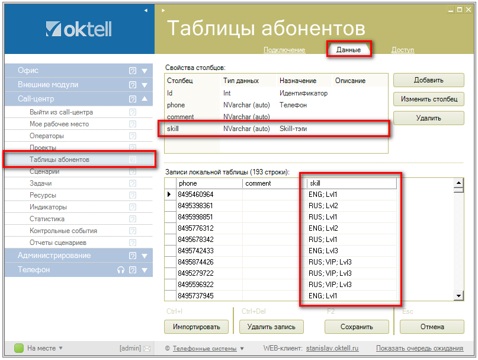Switch to the Подключение tab
Viewport: 478px width, 360px height.
coord(284,50)
